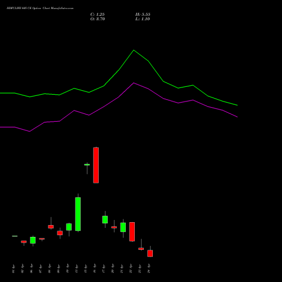Image resolution: width=282 pixels, height=282 pixels.
Task: Click the 21 Apr date axis label
Action: point(122,268)
